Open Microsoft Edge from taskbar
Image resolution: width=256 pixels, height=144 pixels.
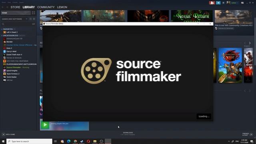coord(69,141)
